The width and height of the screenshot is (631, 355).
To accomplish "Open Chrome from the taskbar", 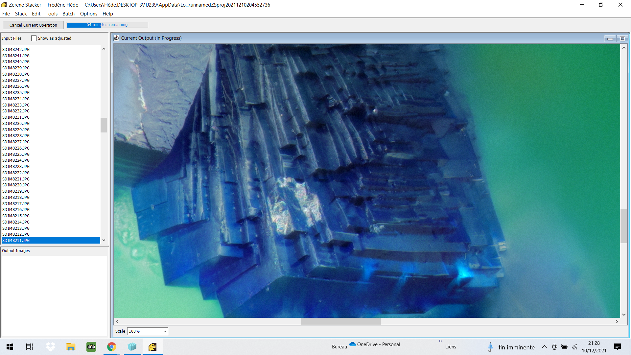I will click(111, 347).
